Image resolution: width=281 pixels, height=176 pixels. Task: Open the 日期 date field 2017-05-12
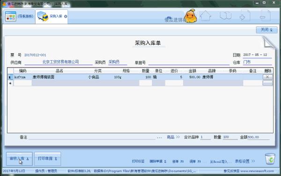coord(257,55)
